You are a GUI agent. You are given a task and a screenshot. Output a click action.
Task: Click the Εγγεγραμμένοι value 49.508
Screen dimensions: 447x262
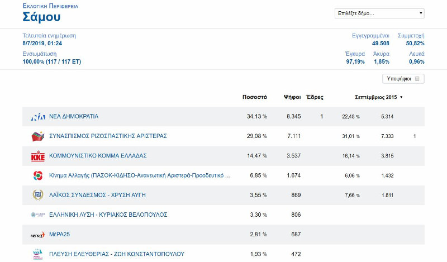pyautogui.click(x=381, y=44)
